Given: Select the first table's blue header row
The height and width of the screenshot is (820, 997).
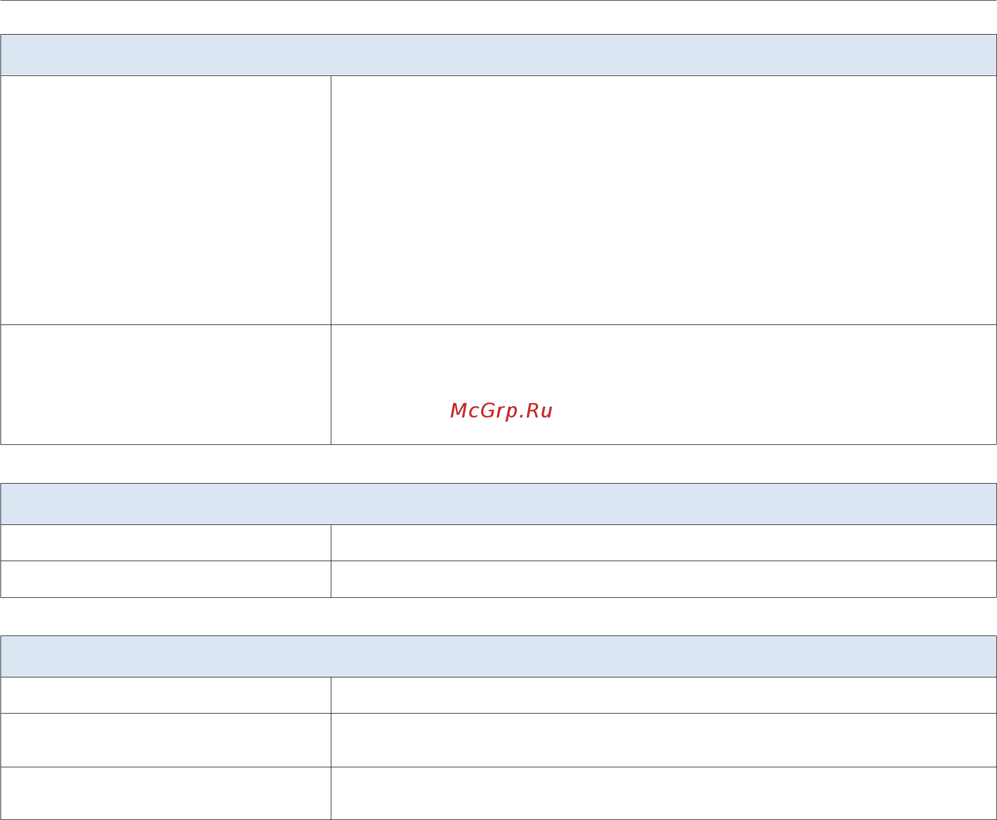Looking at the screenshot, I should pos(498,55).
